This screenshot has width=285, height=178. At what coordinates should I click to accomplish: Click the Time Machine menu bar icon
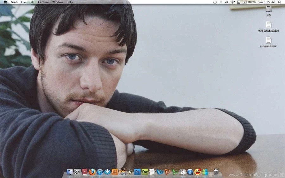coord(215,2)
